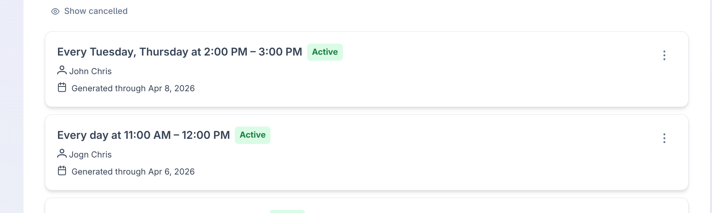The image size is (712, 213).
Task: Click the person icon next to Jogn Chris
Action: 62,154
